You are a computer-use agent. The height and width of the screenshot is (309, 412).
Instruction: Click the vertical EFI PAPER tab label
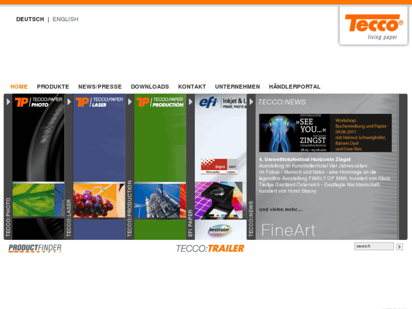point(190,223)
